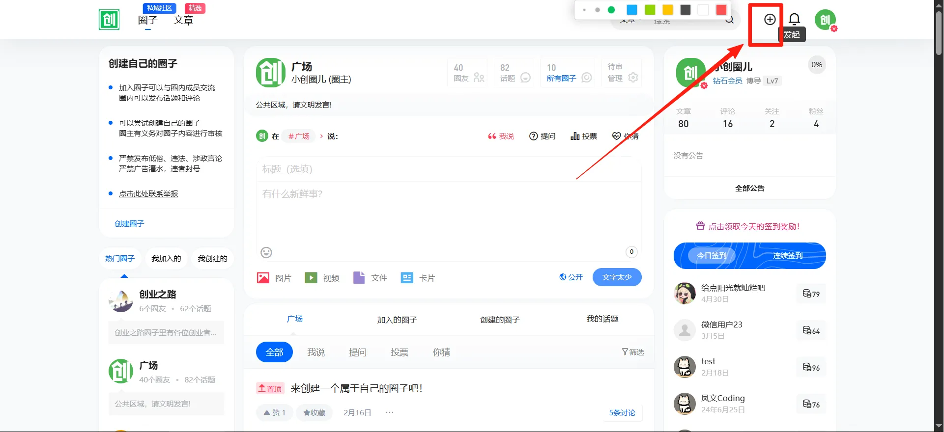Click avatar of 给点阳光就灿烂吧
The height and width of the screenshot is (432, 944).
coord(685,294)
